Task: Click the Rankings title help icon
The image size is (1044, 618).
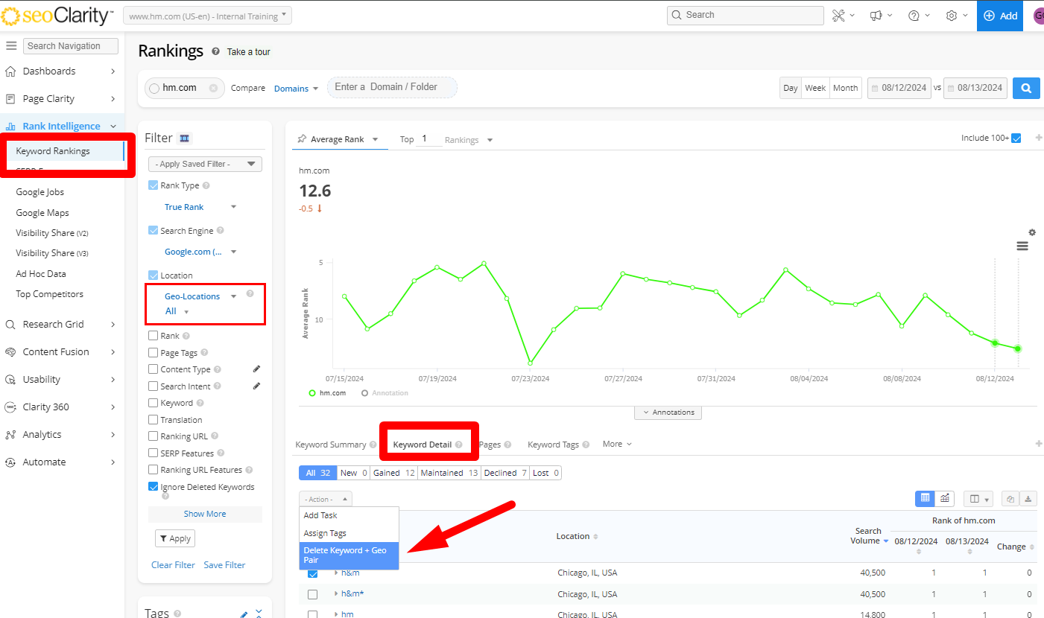Action: 215,51
